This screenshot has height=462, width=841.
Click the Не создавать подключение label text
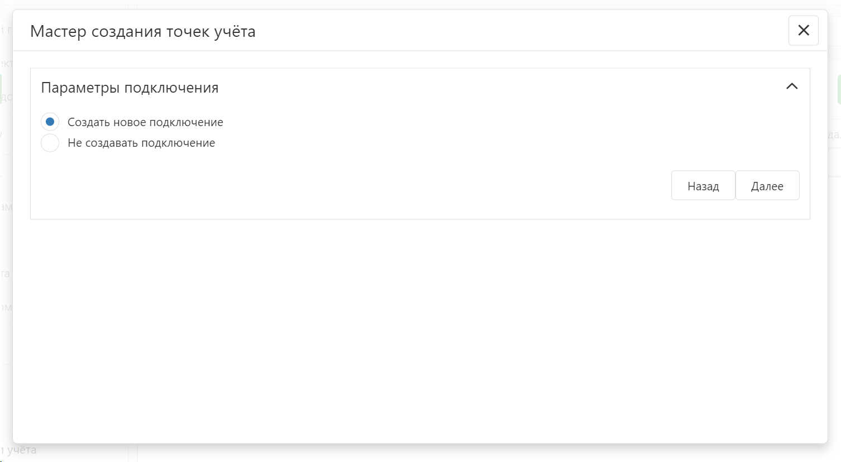point(141,143)
